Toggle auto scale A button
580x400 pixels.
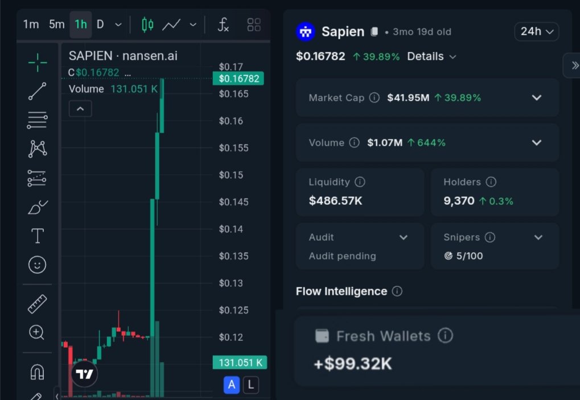point(232,385)
